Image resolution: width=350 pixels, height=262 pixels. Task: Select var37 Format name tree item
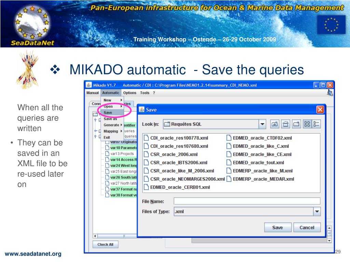pos(121,189)
